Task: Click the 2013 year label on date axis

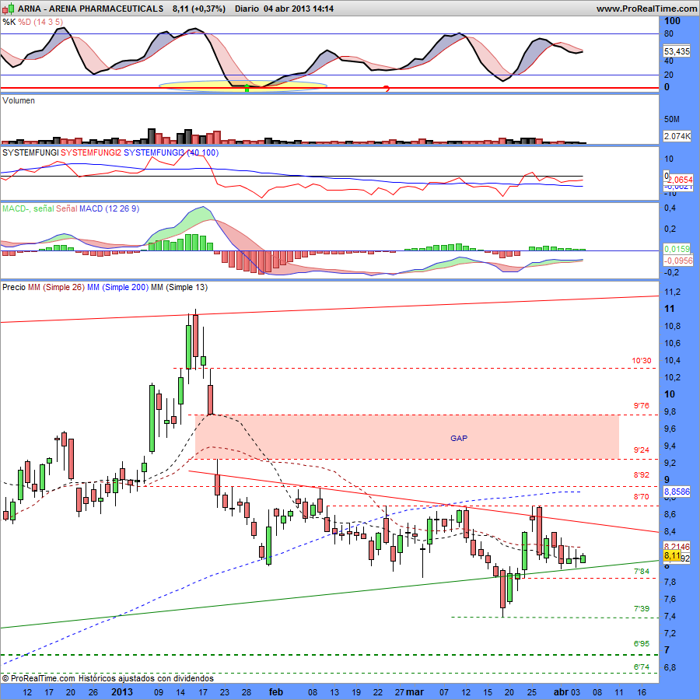Action: 122,692
